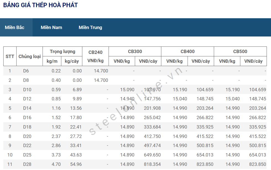Select the CB400 value 500.815
Screen dimensions: 271x170
(x=205, y=145)
